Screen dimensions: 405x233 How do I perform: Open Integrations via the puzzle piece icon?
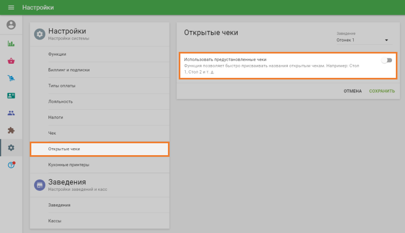tap(11, 130)
